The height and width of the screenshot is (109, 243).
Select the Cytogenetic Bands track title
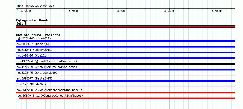click(32, 20)
